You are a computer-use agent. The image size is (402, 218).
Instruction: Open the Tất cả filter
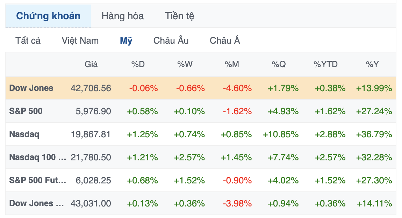point(27,40)
